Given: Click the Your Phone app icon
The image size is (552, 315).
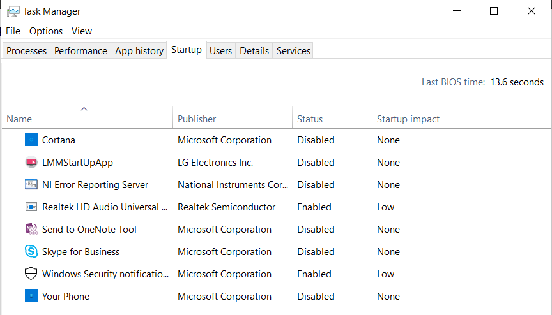Looking at the screenshot, I should point(31,297).
